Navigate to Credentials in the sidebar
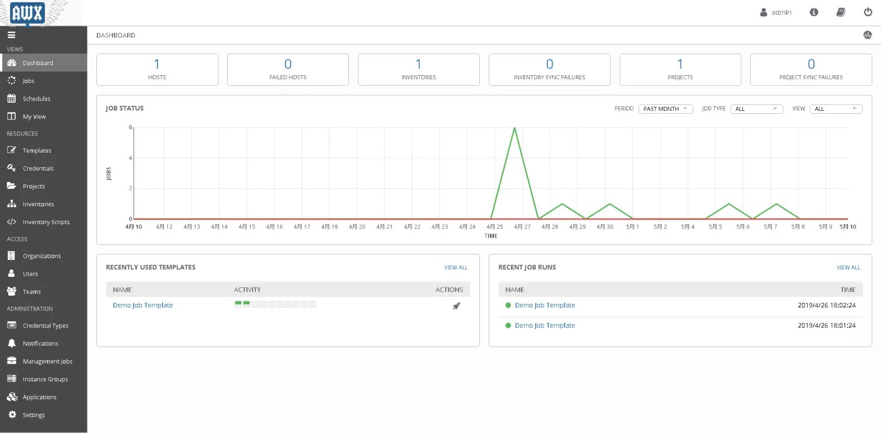The height and width of the screenshot is (440, 881). tap(38, 168)
